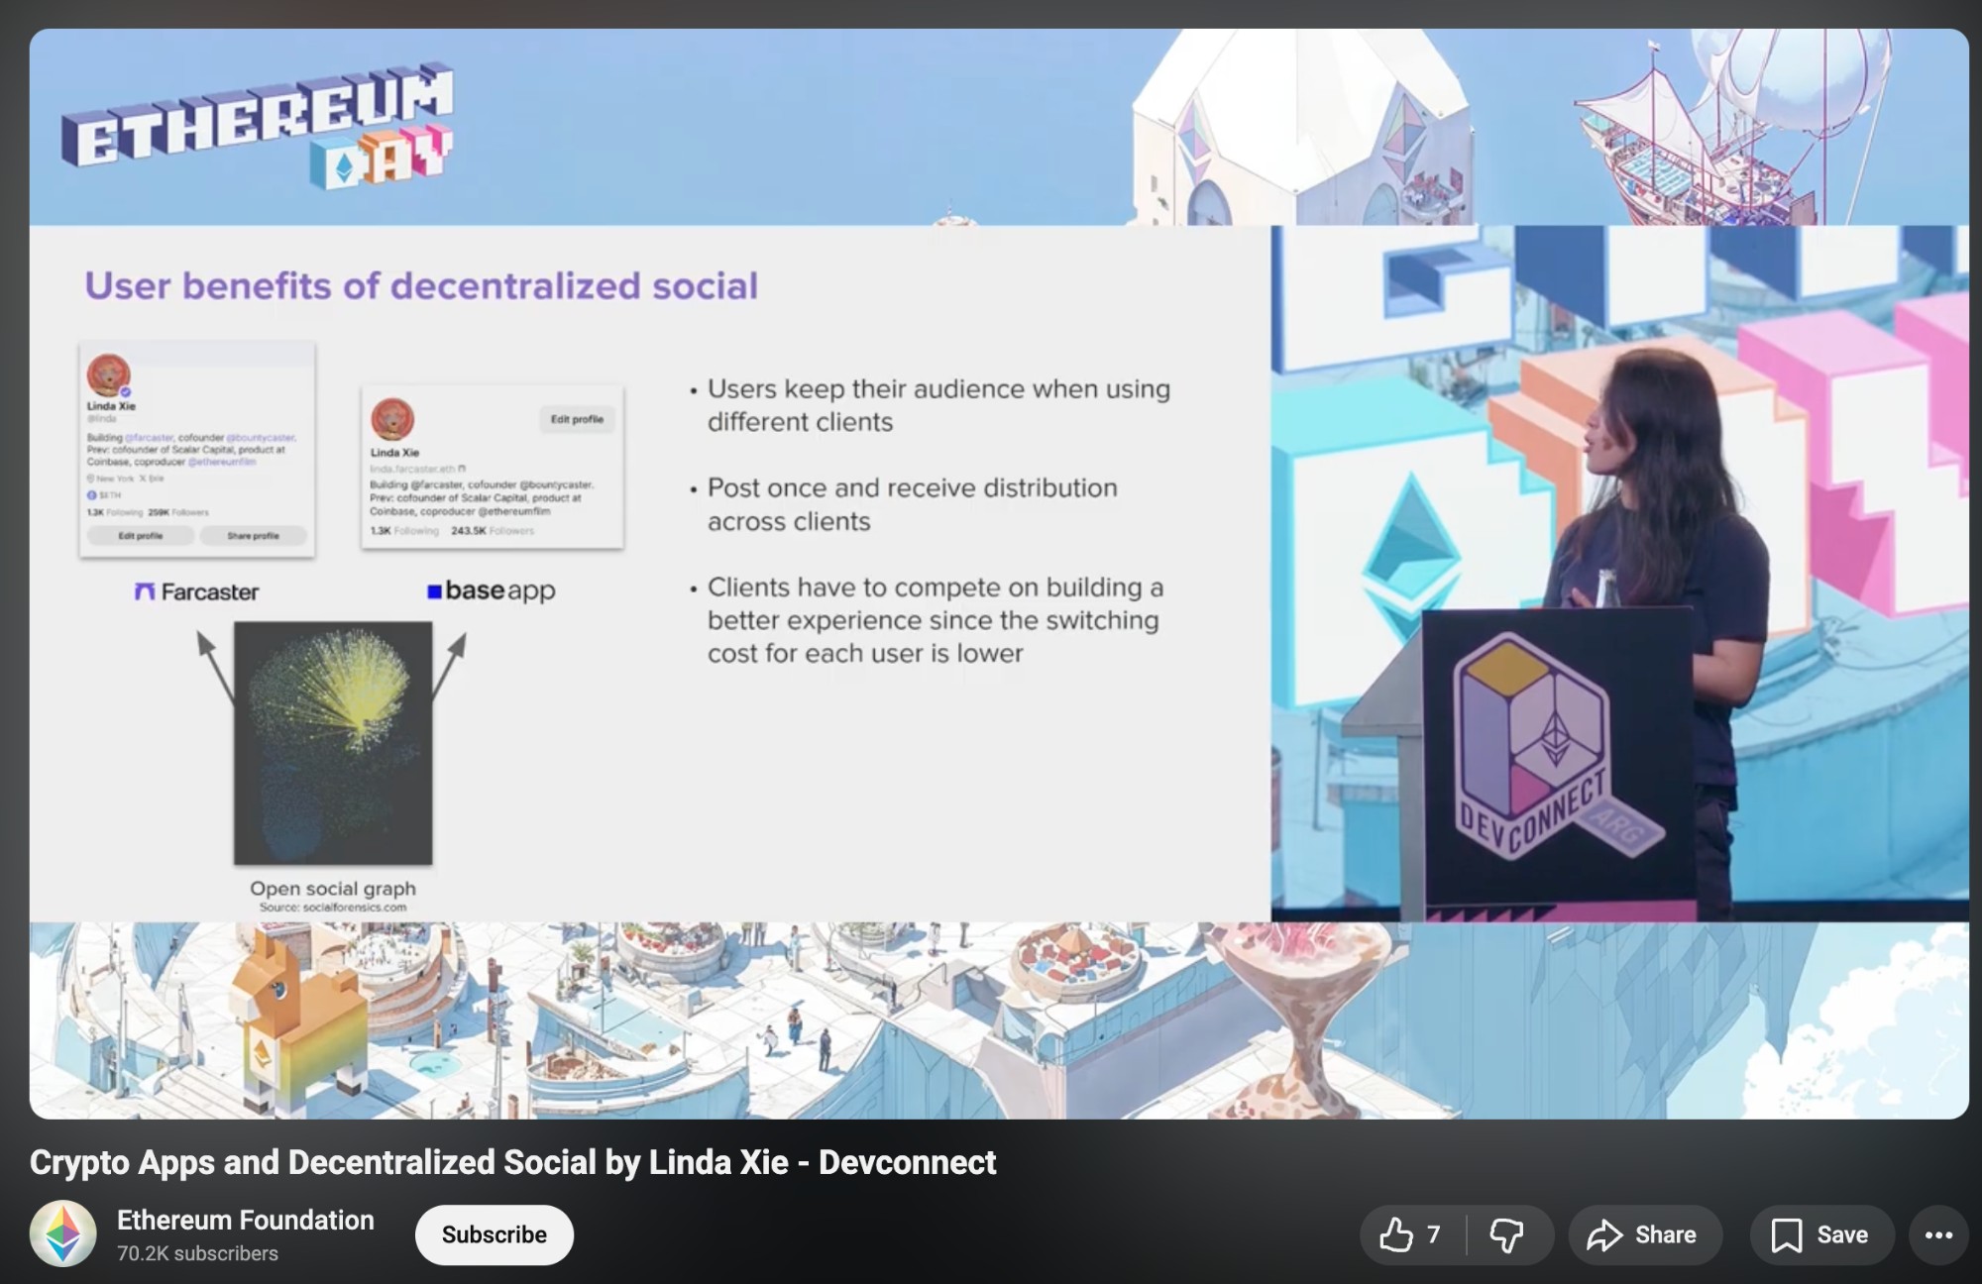The height and width of the screenshot is (1284, 1982).
Task: Click the video title text
Action: coord(512,1161)
